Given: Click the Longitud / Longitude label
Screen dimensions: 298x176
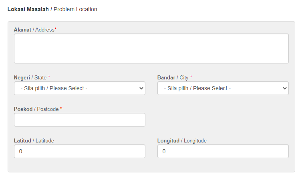Looking at the screenshot, I should [182, 141].
